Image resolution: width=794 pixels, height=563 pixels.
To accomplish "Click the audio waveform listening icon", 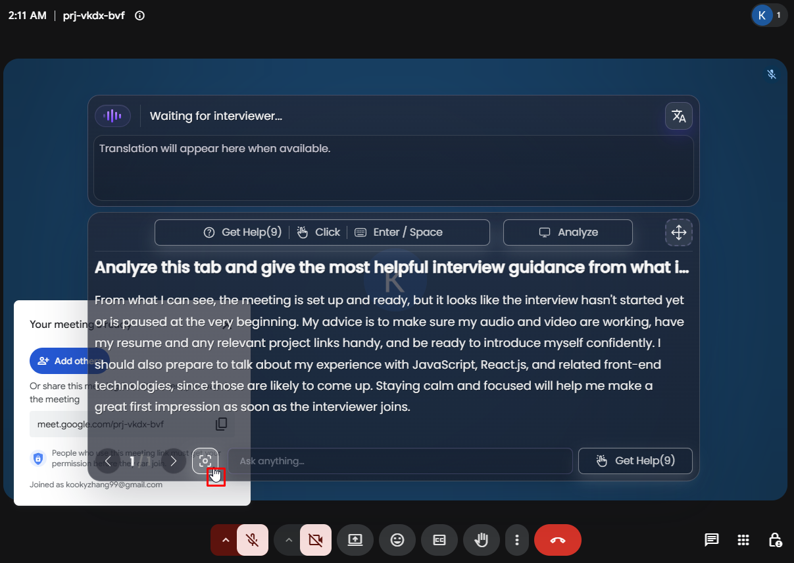I will click(113, 116).
